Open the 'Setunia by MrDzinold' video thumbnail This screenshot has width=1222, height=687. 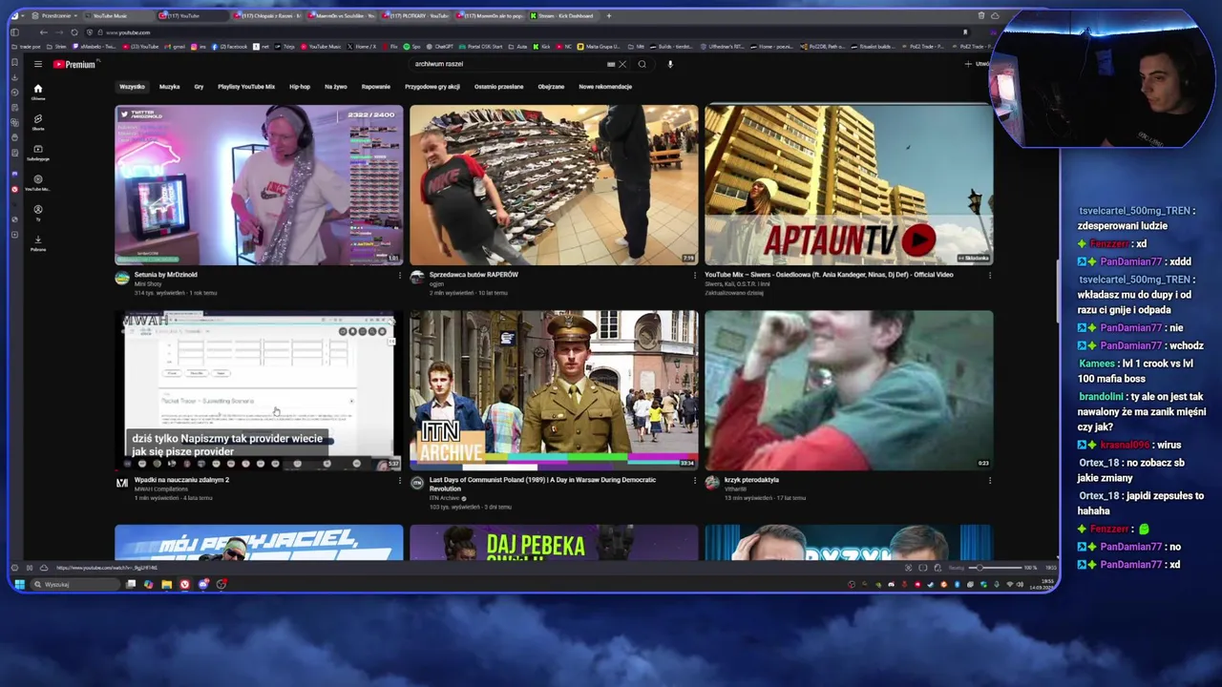coord(259,185)
